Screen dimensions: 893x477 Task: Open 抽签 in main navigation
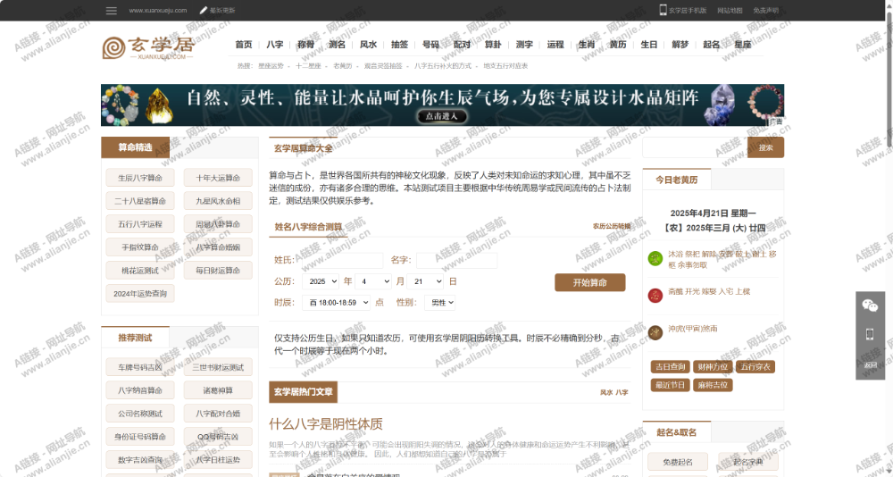point(399,45)
